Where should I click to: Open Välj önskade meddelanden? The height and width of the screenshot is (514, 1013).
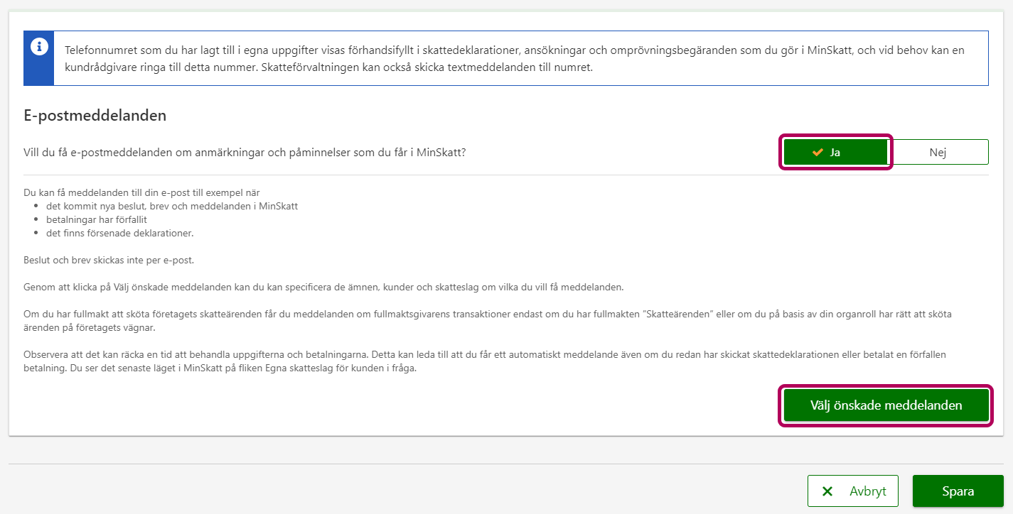pos(886,405)
